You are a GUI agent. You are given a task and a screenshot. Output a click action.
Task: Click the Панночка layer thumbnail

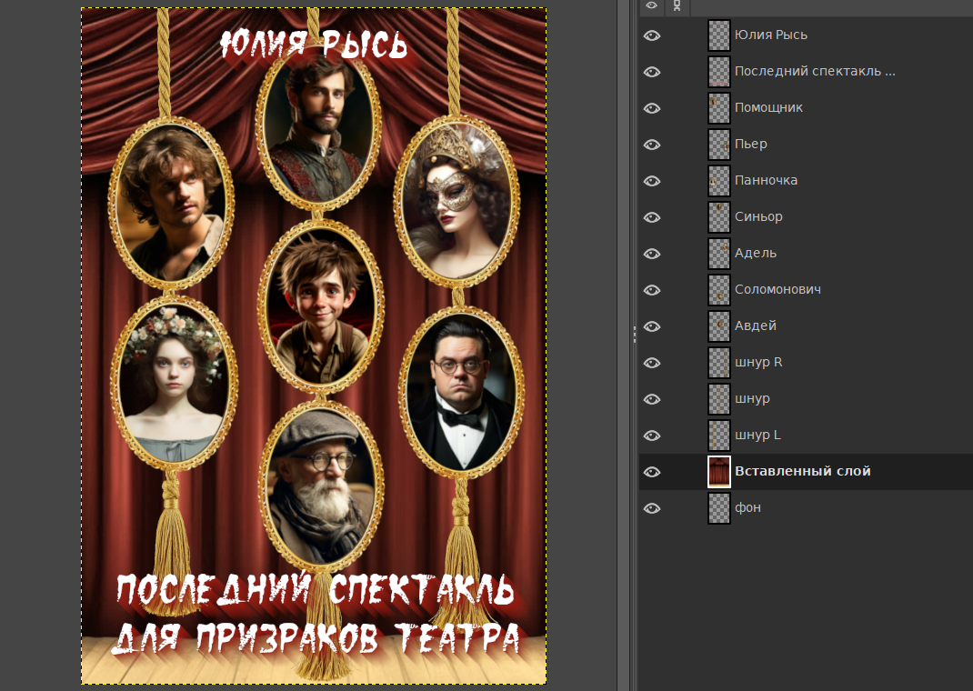coord(719,181)
